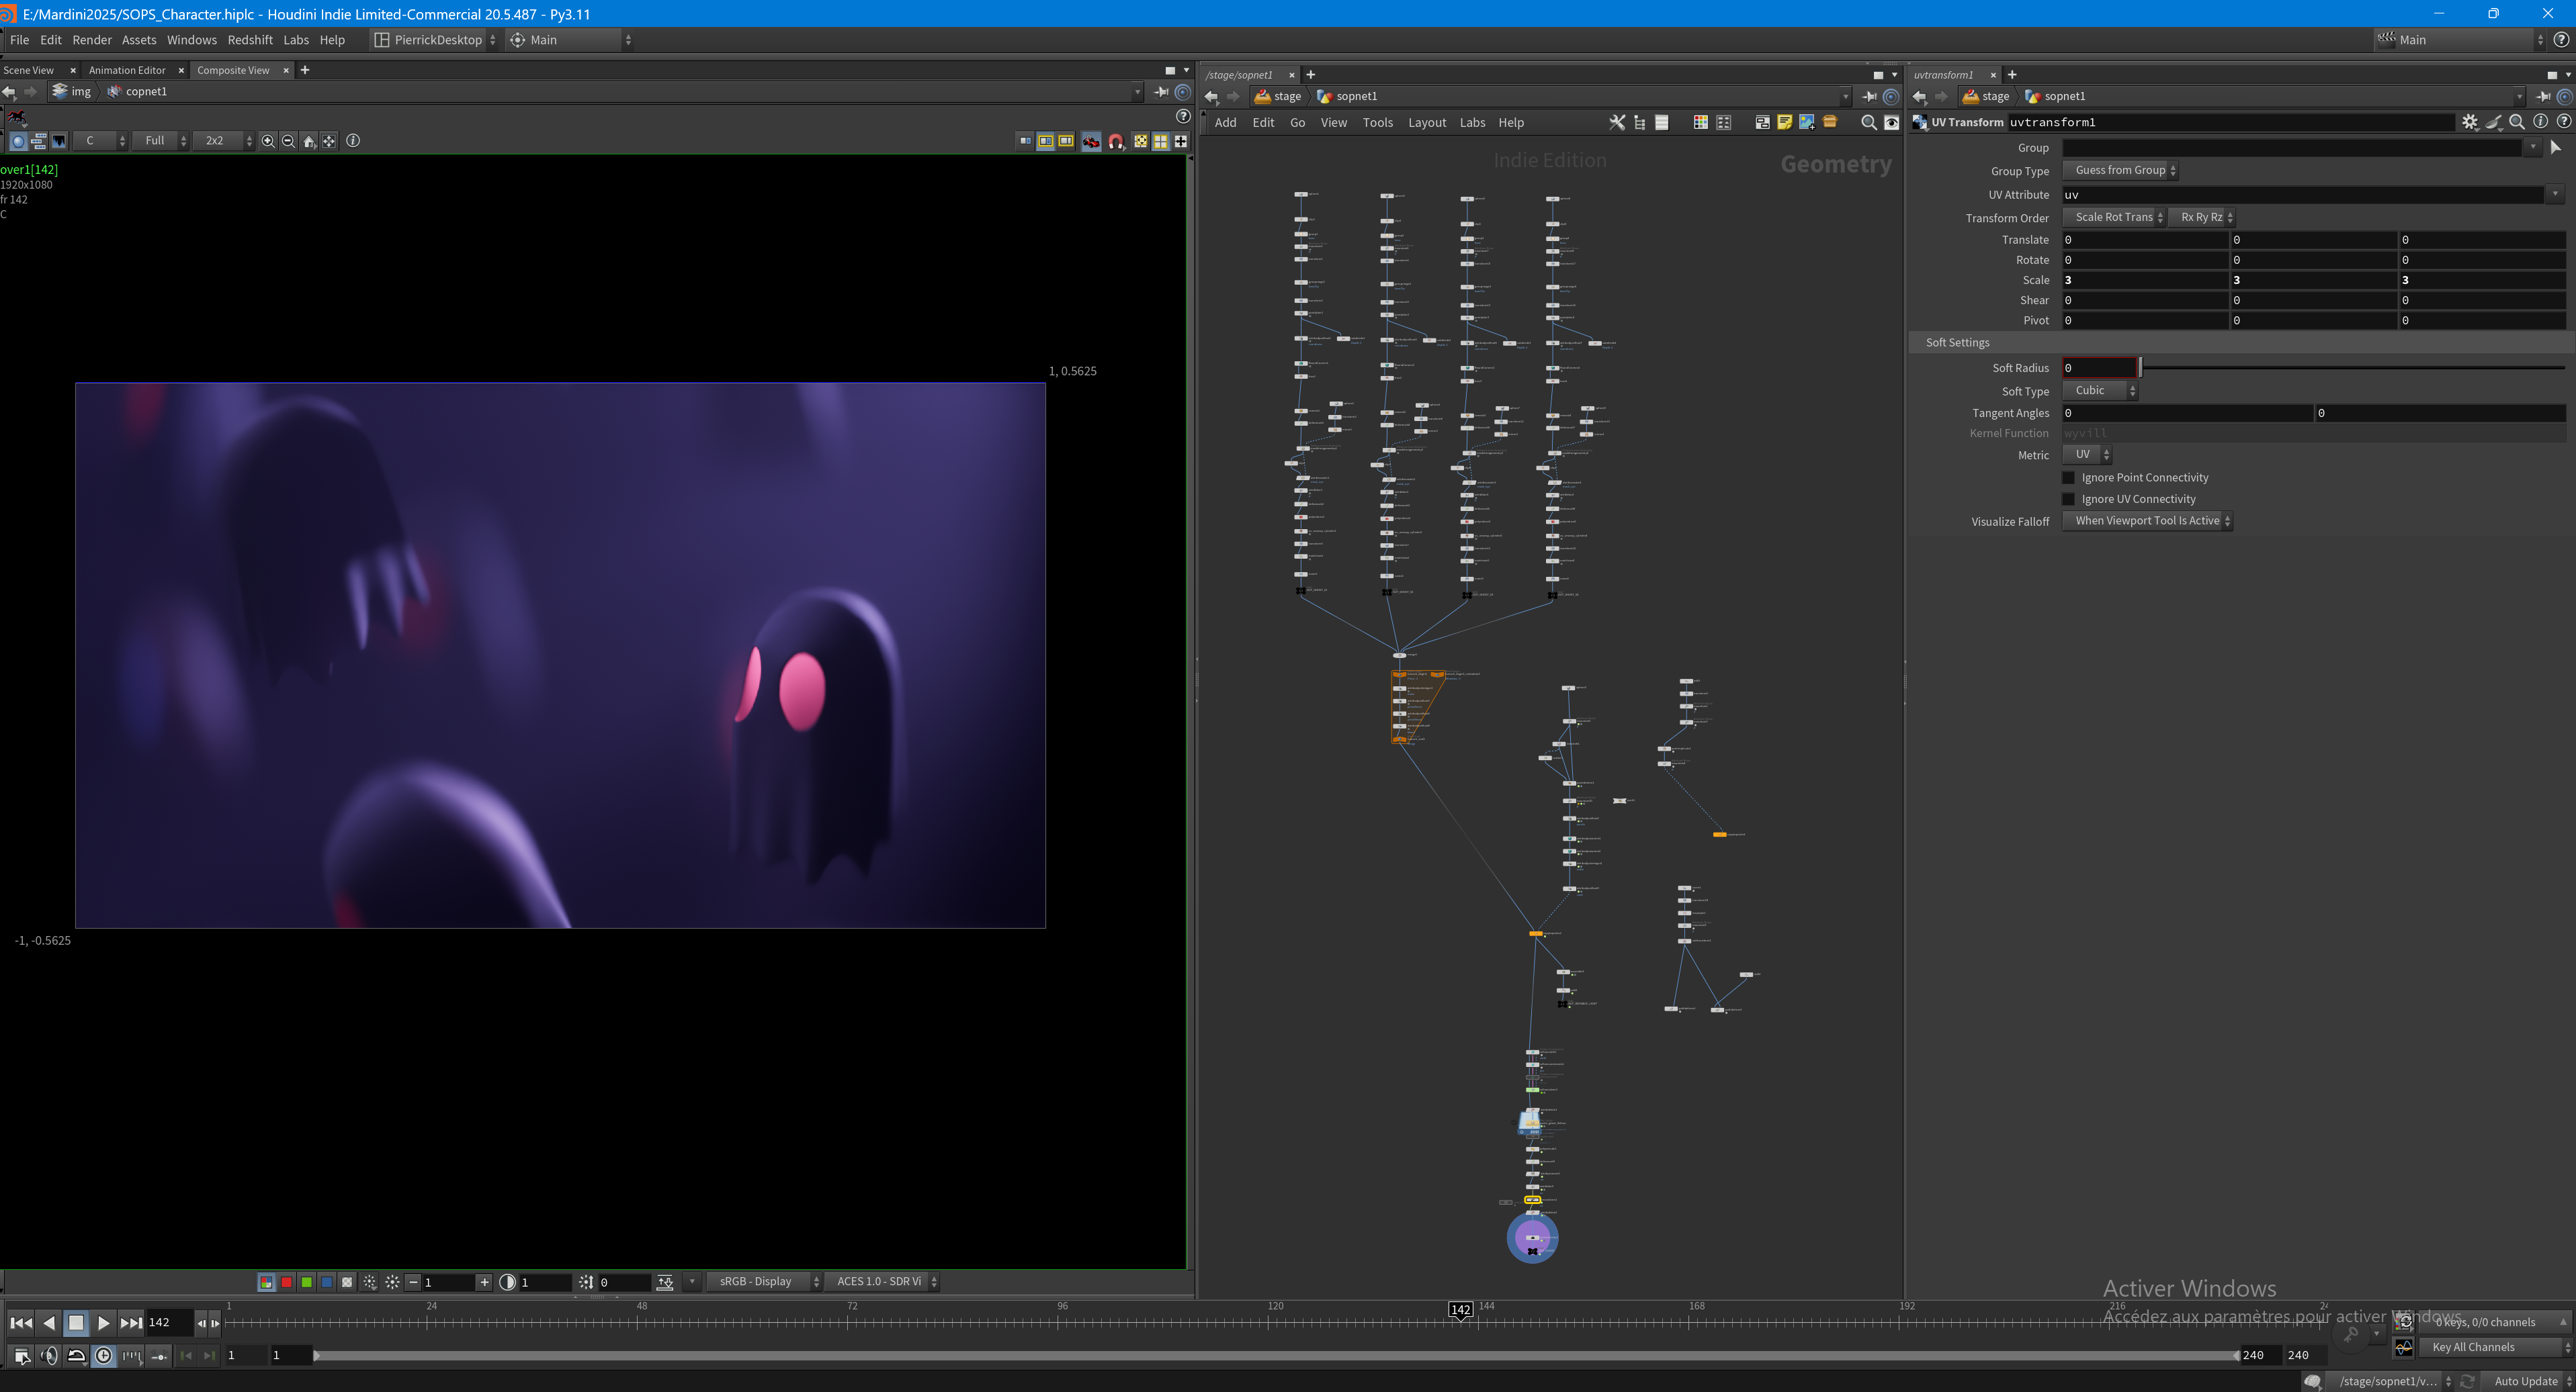
Task: Switch to Animation Editor tab
Action: 127,70
